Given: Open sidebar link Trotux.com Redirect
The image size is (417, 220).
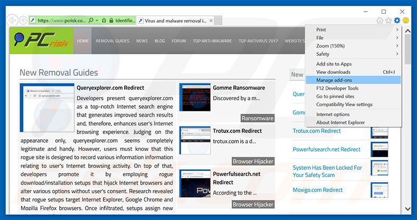Looking at the screenshot, I should click(x=317, y=131).
